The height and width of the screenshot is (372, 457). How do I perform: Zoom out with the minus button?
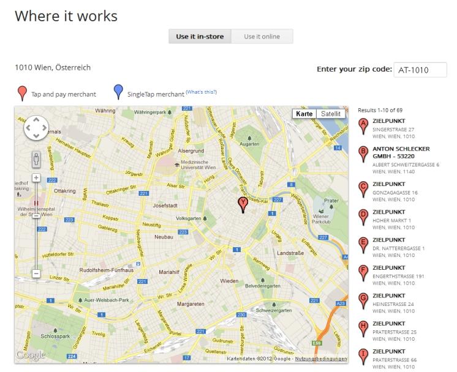coord(36,273)
